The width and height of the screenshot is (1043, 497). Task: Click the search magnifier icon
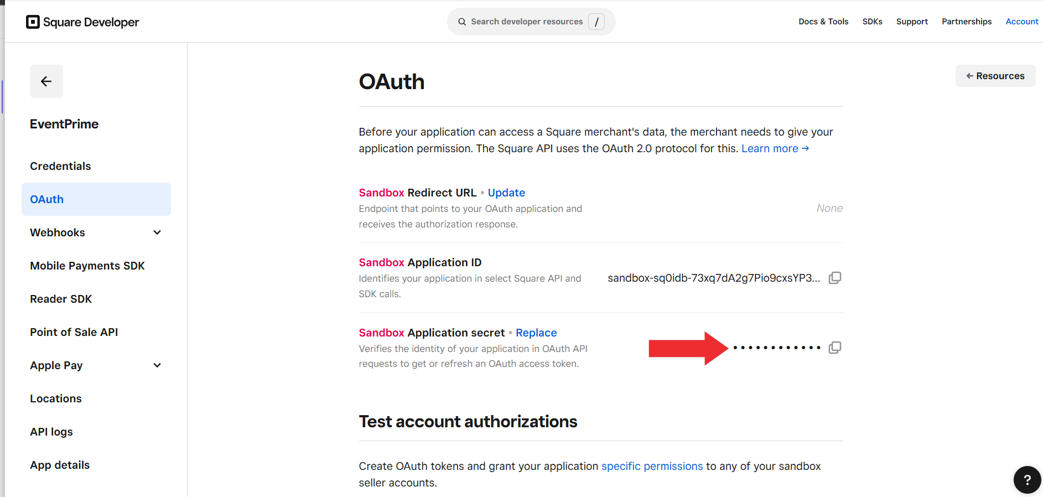pyautogui.click(x=462, y=22)
